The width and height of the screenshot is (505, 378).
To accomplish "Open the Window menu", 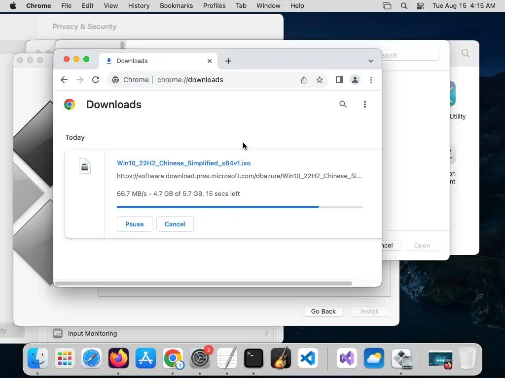I will pos(268,6).
